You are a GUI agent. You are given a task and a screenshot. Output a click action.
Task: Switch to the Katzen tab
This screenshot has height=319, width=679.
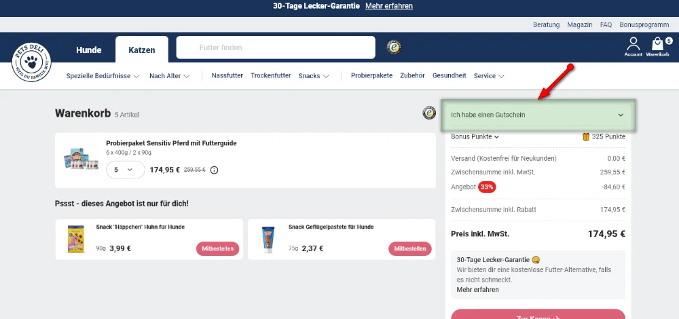pos(142,50)
